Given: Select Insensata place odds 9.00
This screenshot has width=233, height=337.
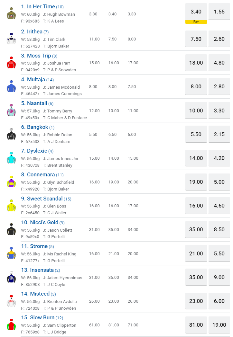Looking at the screenshot, I should [x=219, y=277].
